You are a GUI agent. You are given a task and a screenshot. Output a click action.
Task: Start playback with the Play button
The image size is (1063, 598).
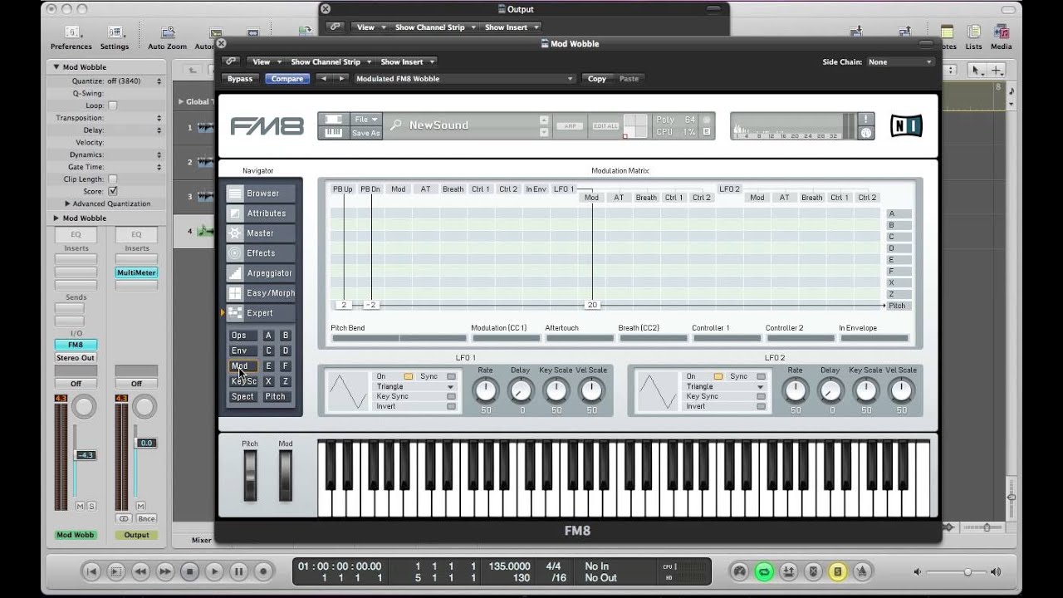pyautogui.click(x=214, y=571)
